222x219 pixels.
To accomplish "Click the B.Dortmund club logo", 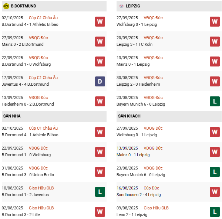I will click(6, 6).
